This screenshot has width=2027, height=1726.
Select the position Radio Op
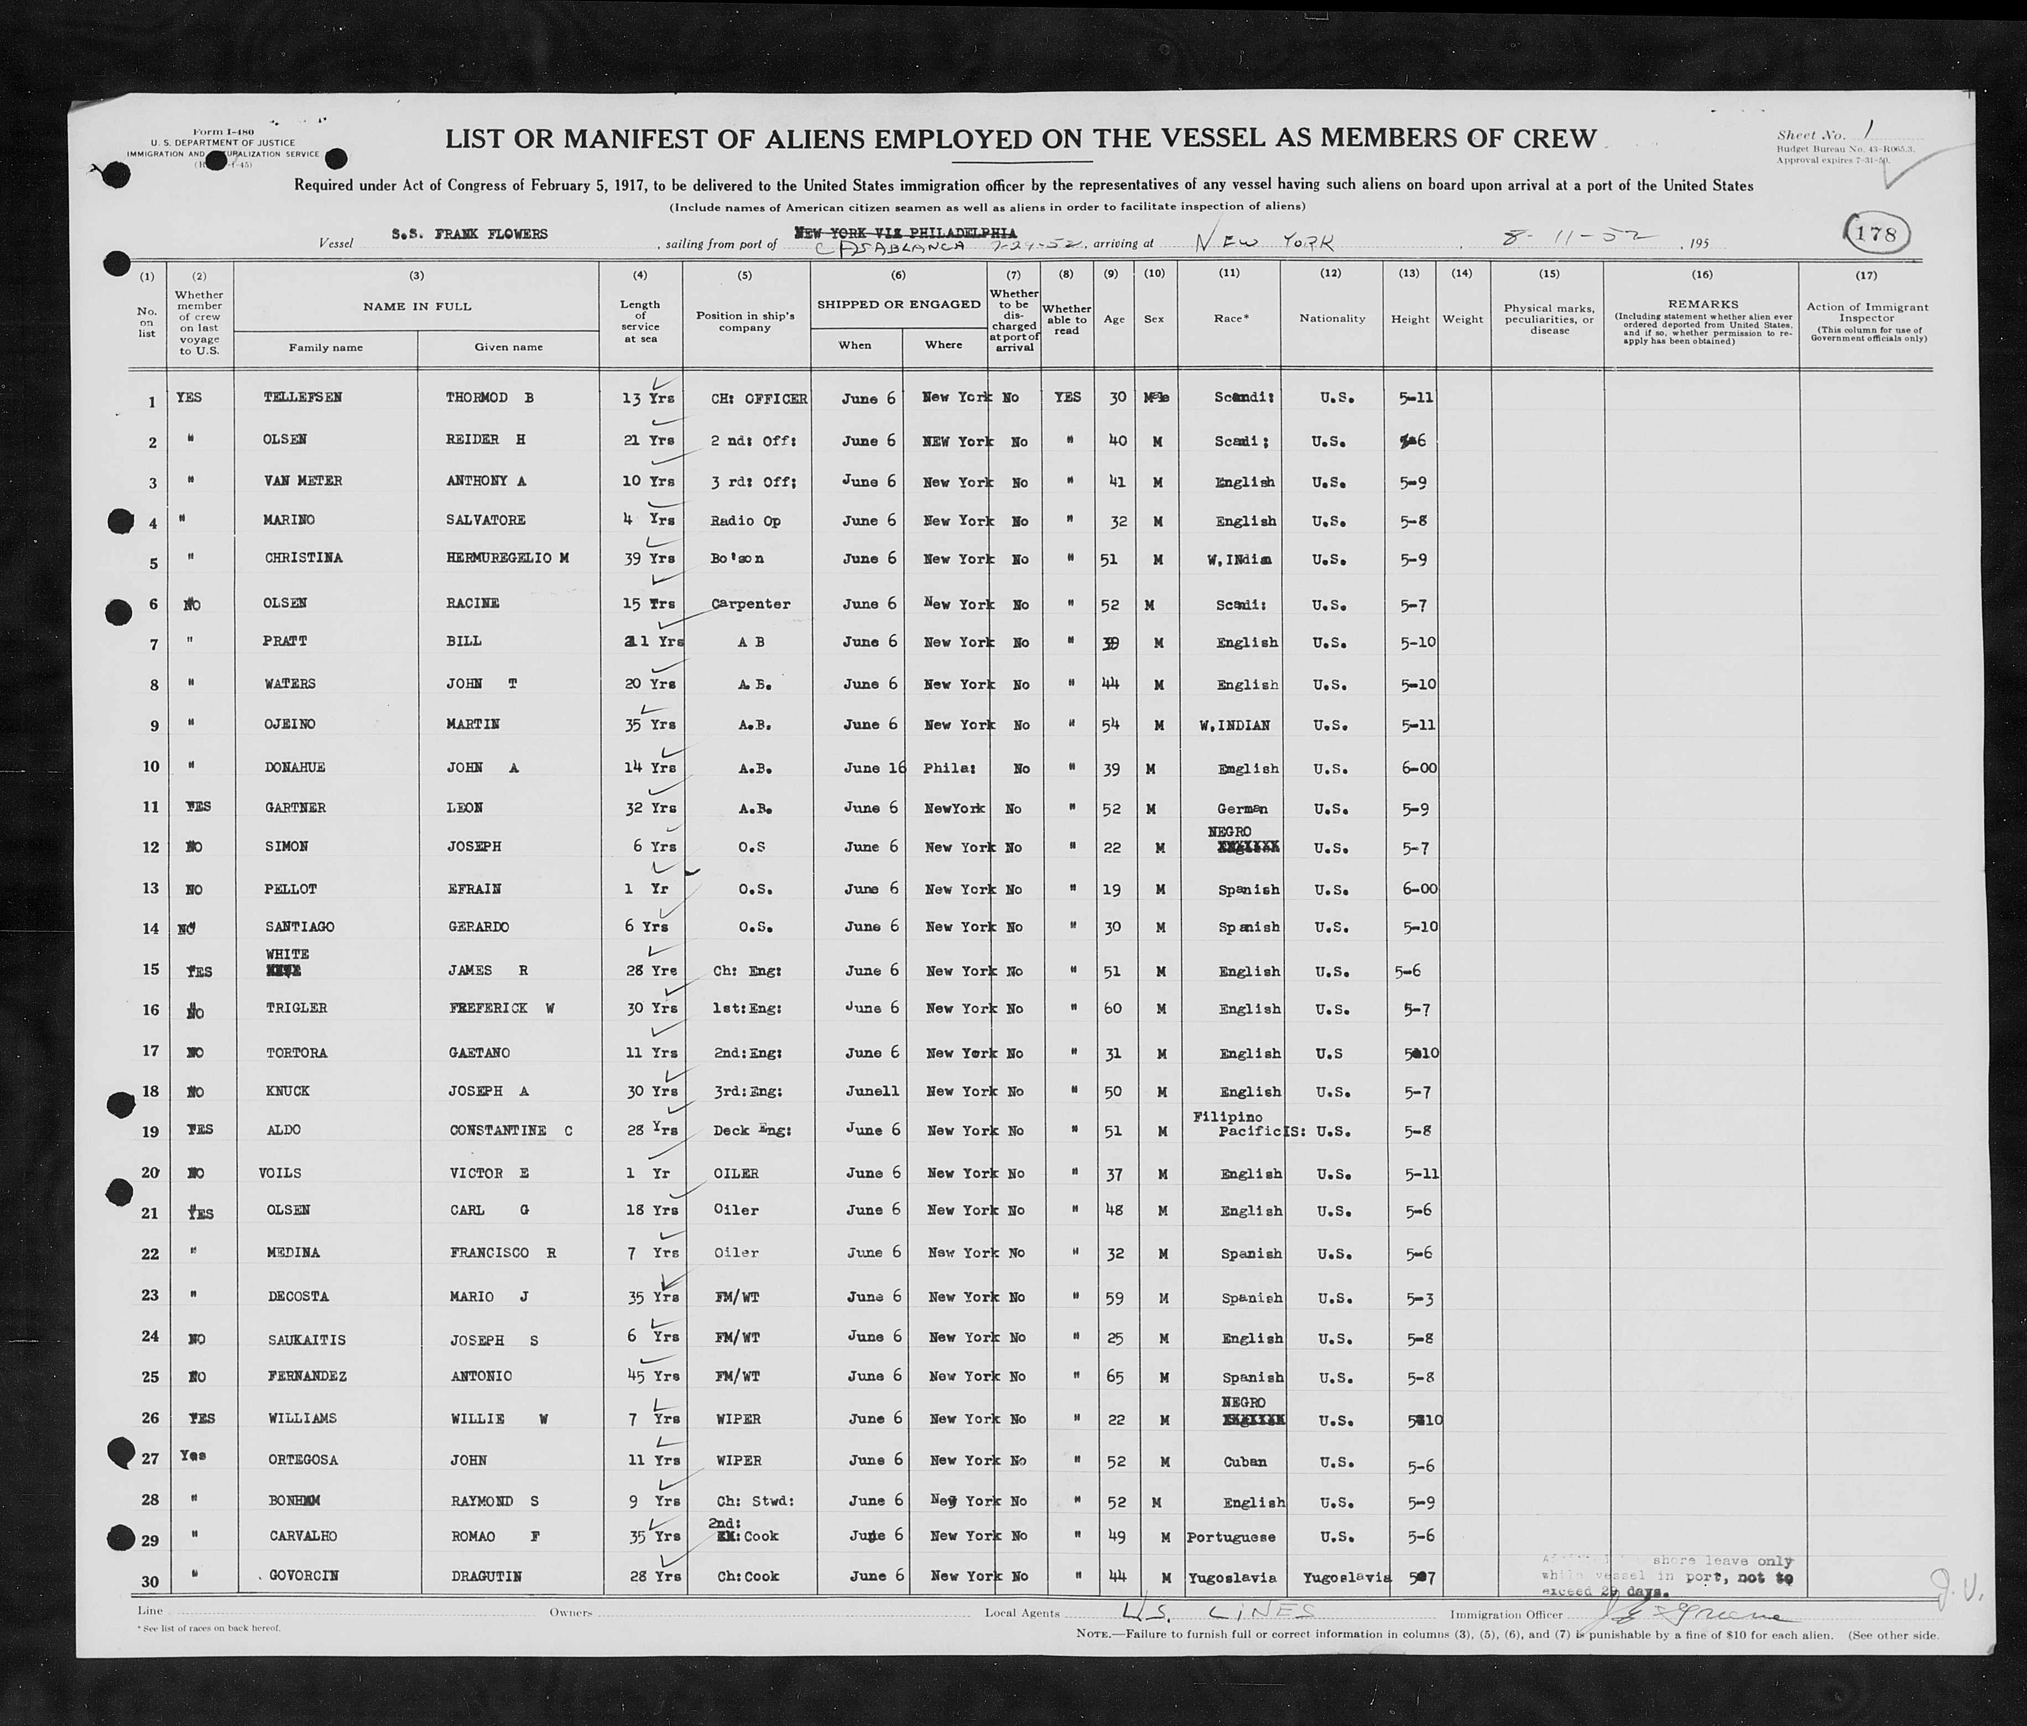click(x=746, y=521)
